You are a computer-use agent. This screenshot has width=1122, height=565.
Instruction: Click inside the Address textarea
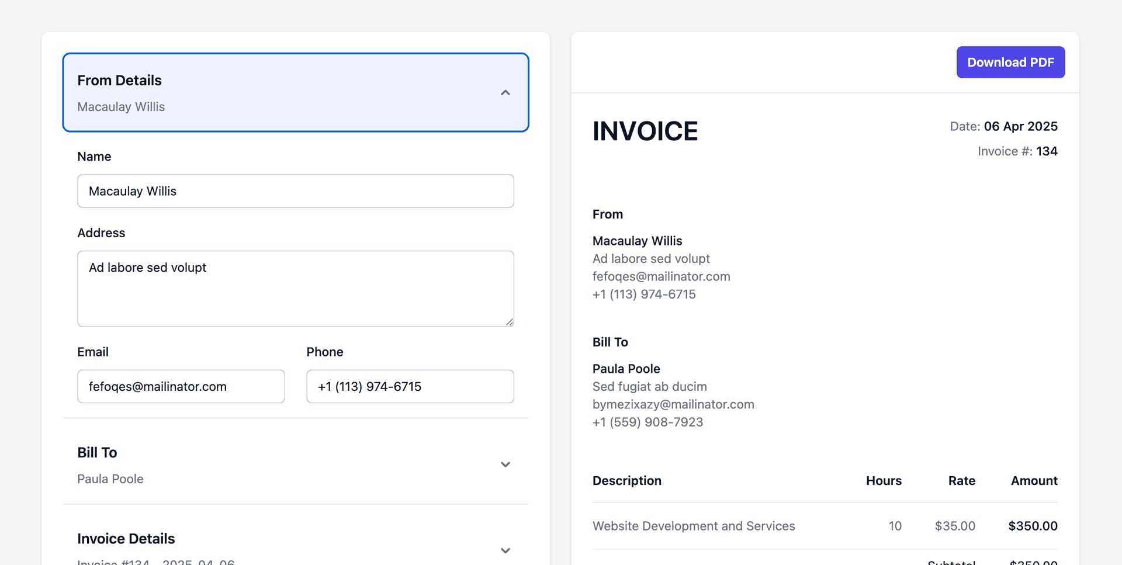pos(295,288)
